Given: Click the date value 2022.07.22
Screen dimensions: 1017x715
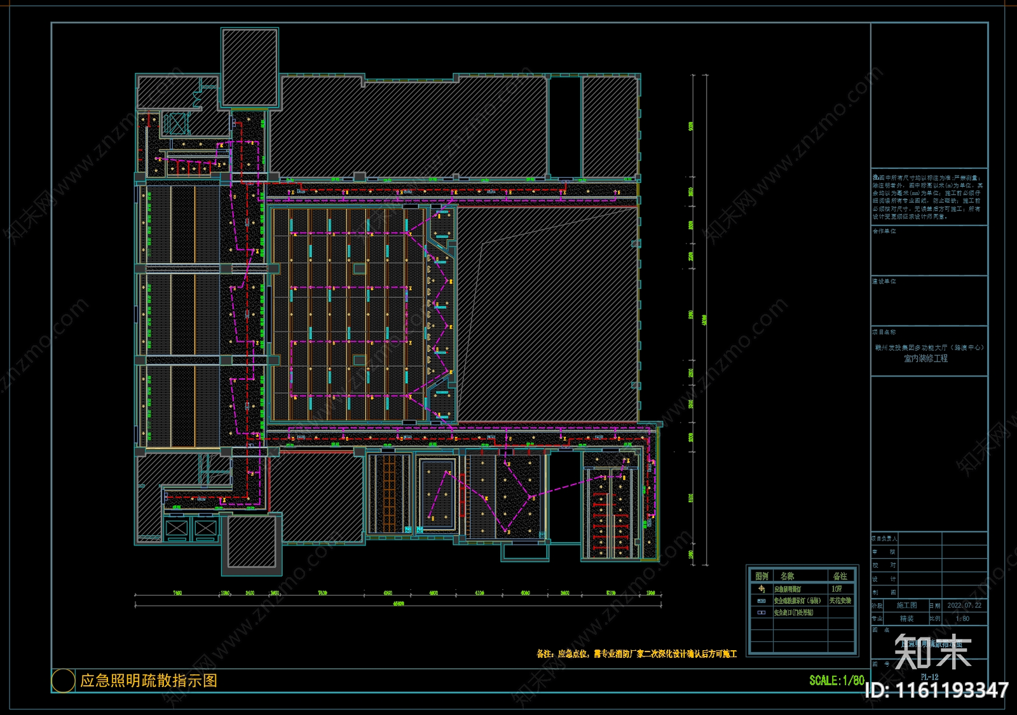Looking at the screenshot, I should [x=964, y=606].
